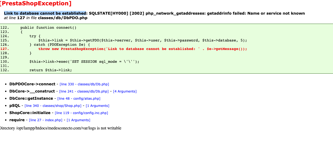
Task: Open the 'line 241 - classes/db/Db.php' link
Action: click(x=84, y=91)
